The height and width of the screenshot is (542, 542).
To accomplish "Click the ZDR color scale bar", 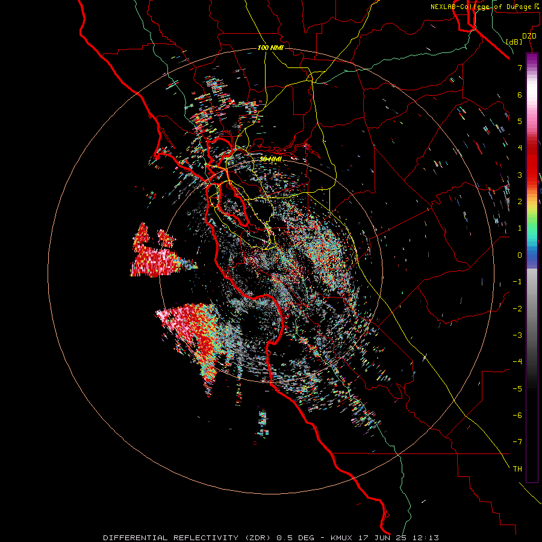I will 532,267.
